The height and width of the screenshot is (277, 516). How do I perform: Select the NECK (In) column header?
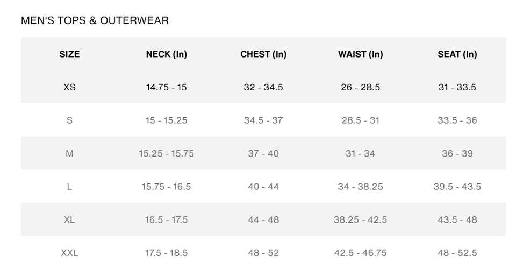click(x=167, y=54)
